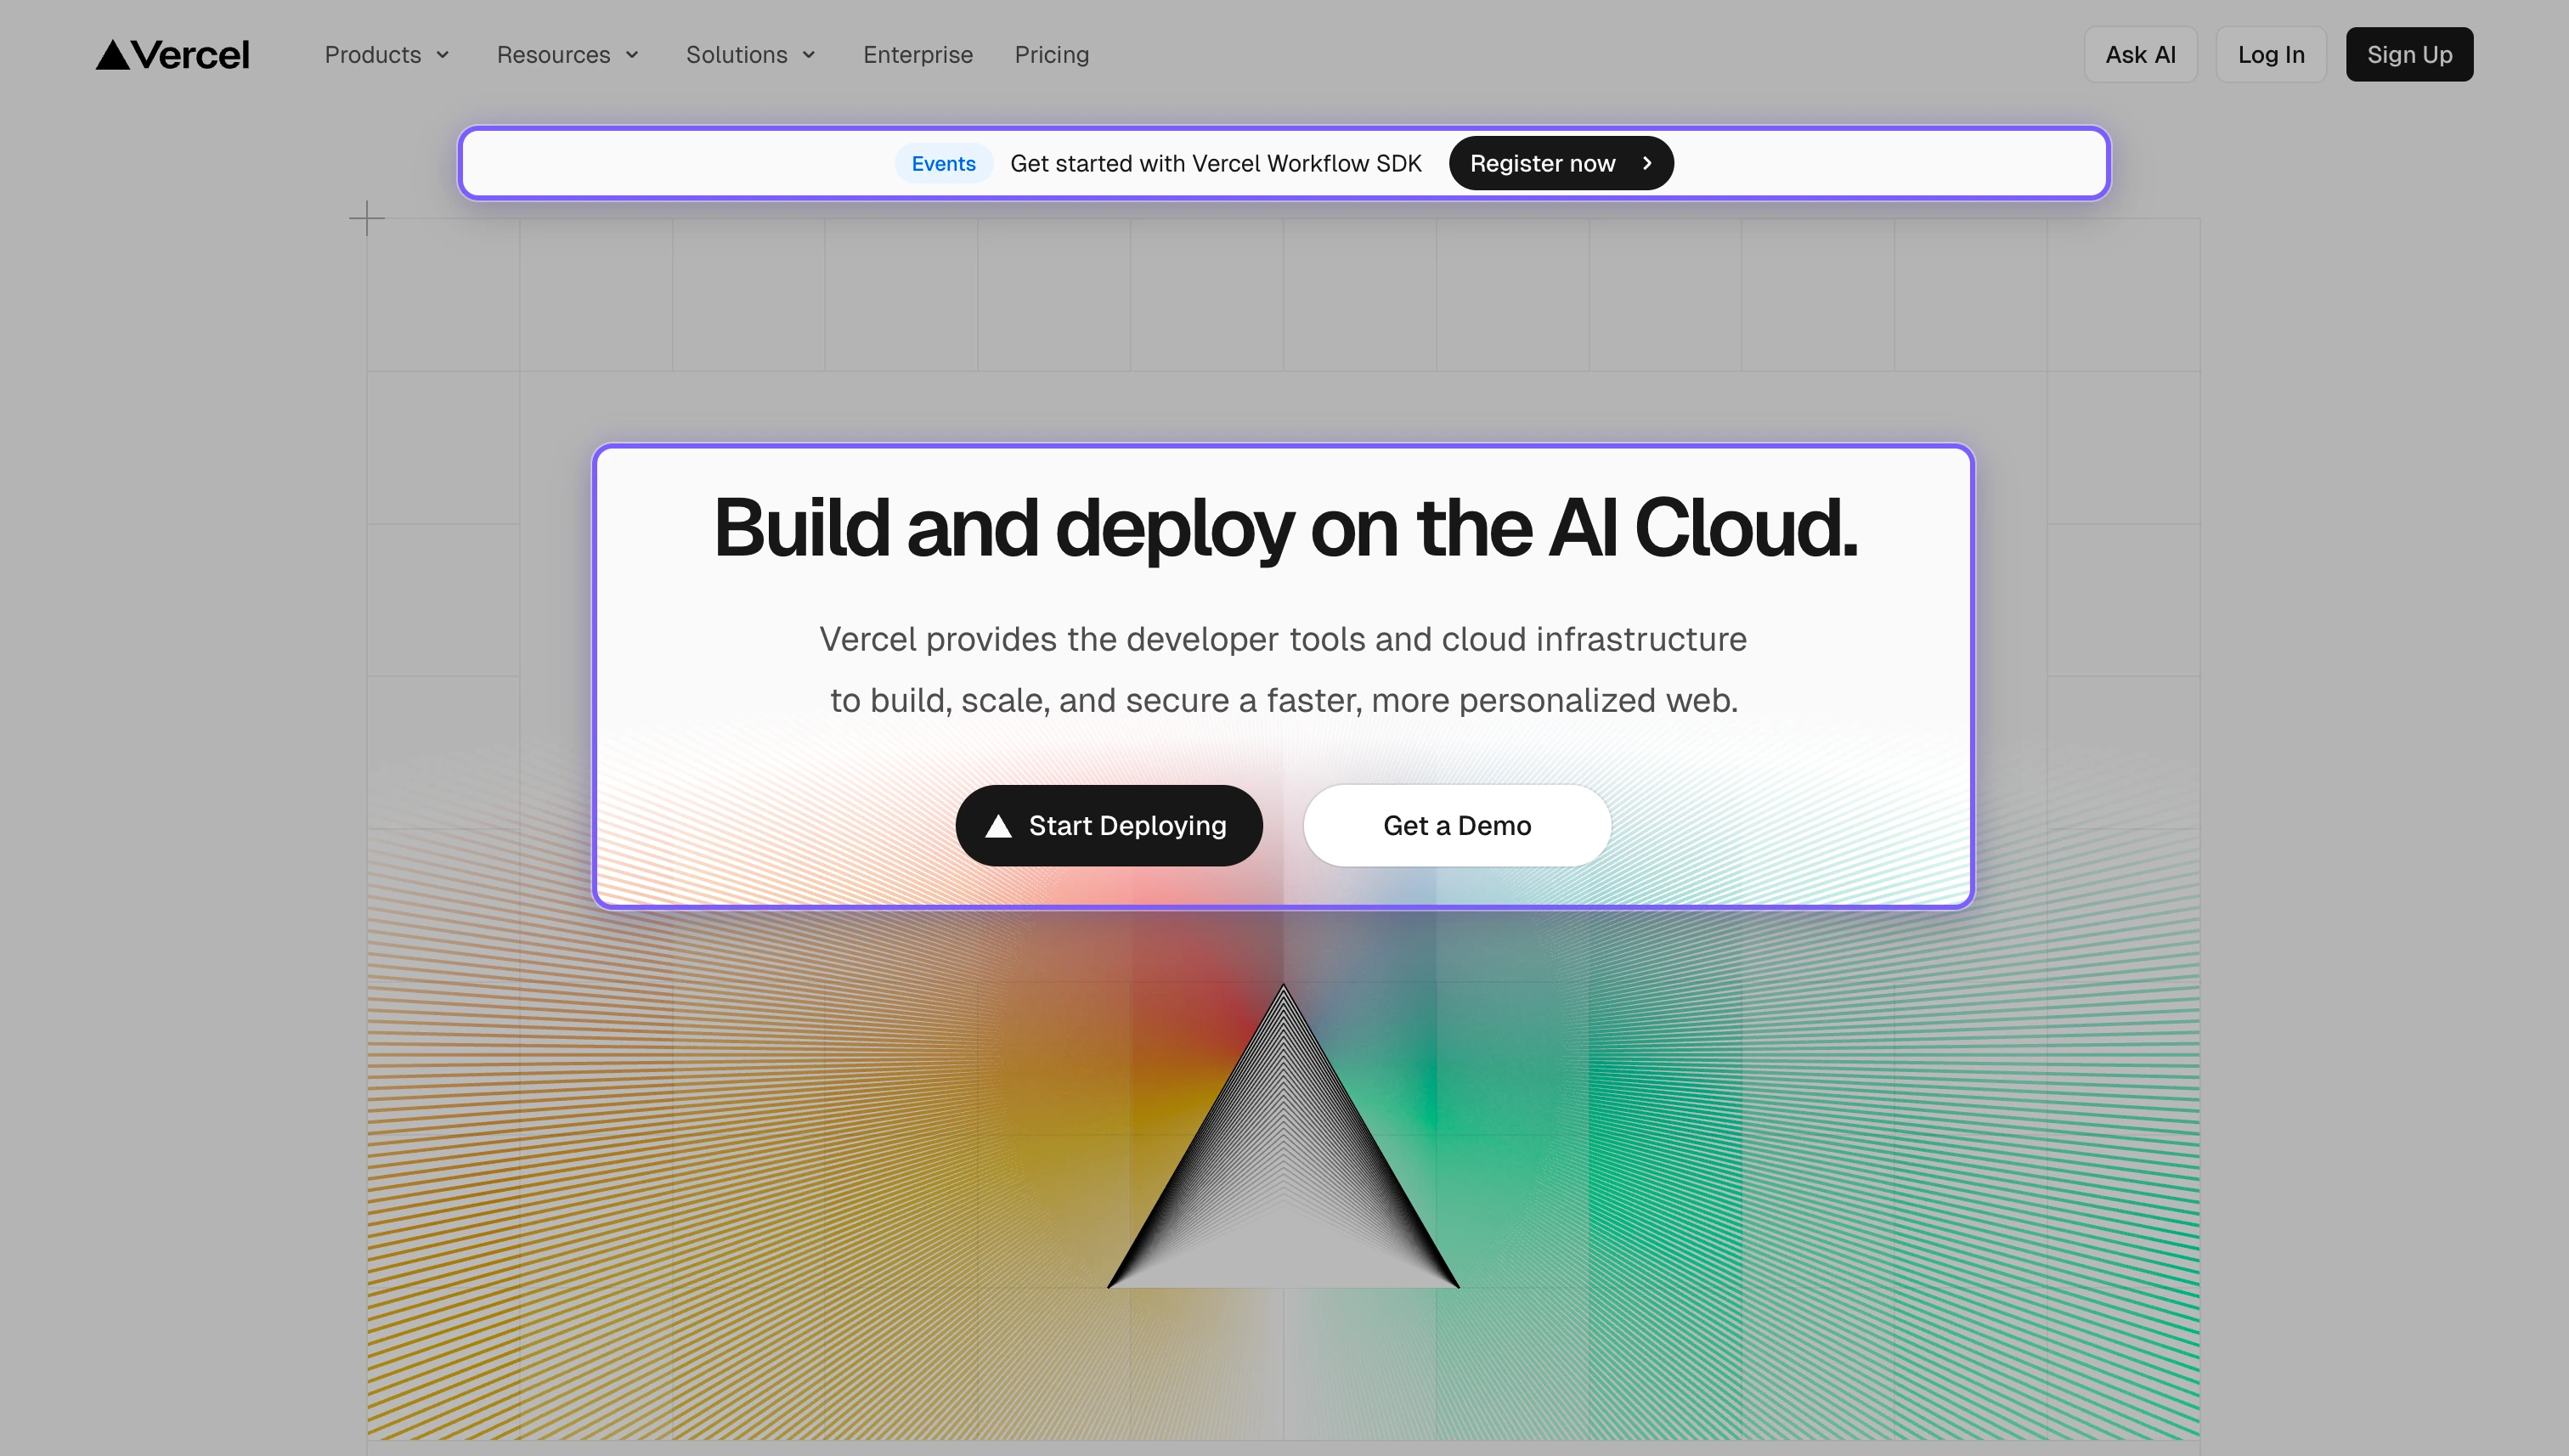
Task: Click the chevron next to Products
Action: pos(443,55)
